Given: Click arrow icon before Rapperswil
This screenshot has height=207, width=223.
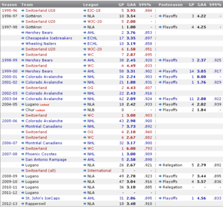Looking at the screenshot, I should point(23,204).
